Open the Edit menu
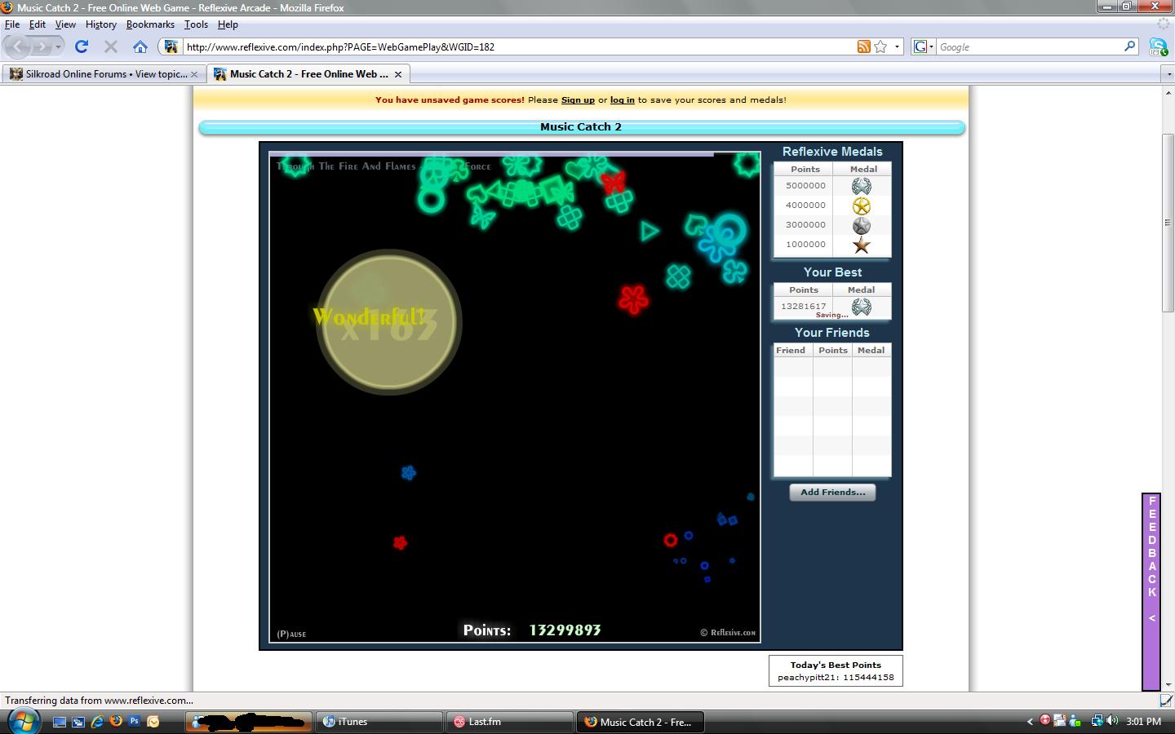The height and width of the screenshot is (734, 1175). coord(38,24)
